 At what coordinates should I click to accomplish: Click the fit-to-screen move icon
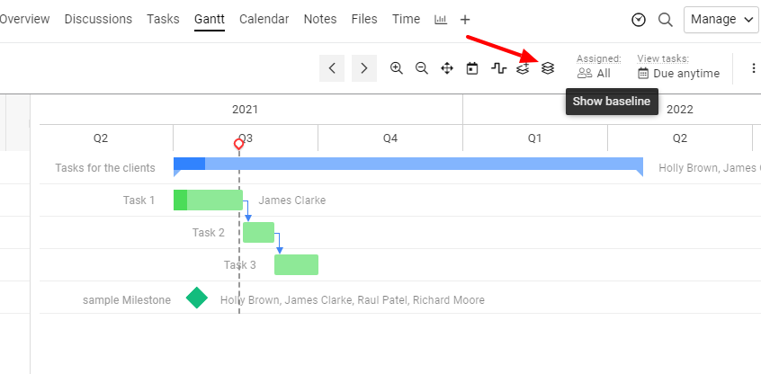pyautogui.click(x=447, y=68)
